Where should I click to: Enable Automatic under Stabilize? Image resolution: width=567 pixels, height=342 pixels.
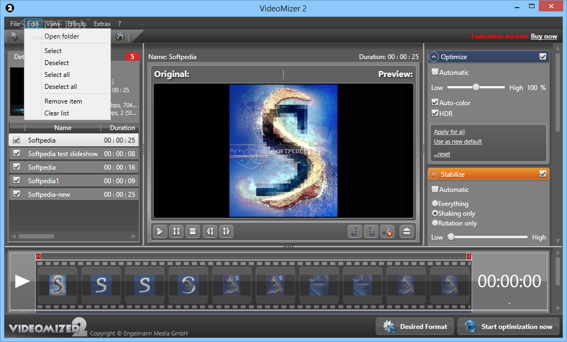tap(435, 189)
